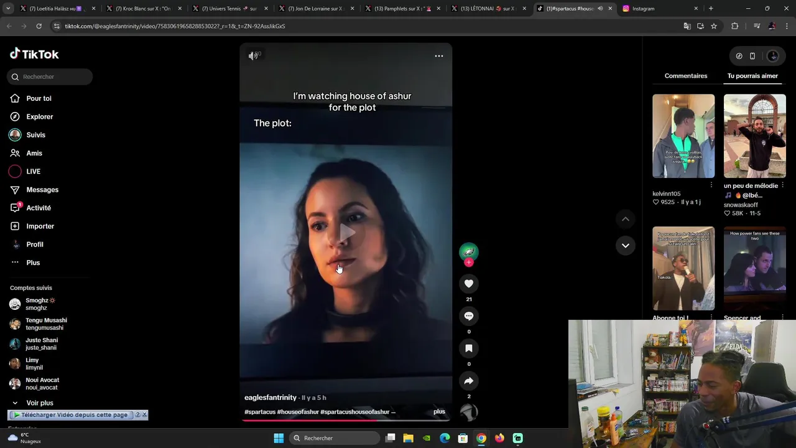Open Tengu Musashi followed account
The image size is (796, 448).
pos(46,324)
